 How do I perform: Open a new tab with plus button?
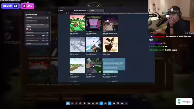pos(105,11)
